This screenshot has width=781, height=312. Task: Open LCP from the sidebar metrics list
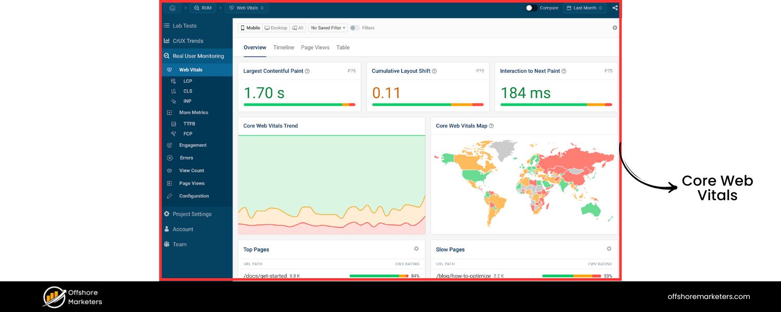pos(187,81)
